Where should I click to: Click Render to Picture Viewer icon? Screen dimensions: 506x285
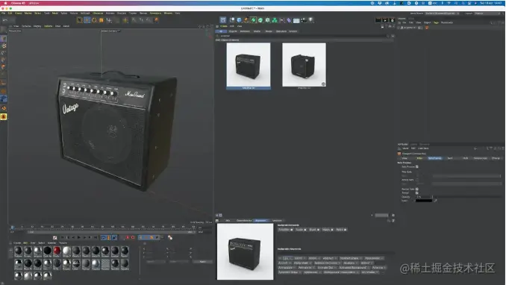click(x=385, y=20)
